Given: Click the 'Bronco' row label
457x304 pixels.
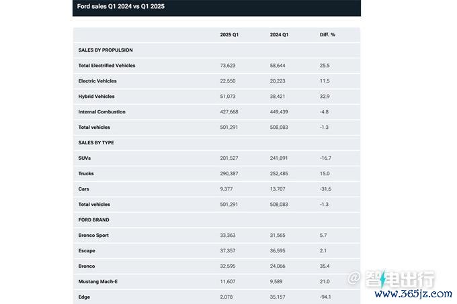Looking at the screenshot, I should point(87,266).
